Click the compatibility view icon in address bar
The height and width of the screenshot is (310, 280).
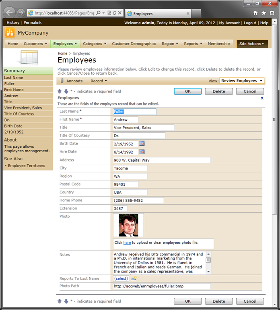(109, 13)
